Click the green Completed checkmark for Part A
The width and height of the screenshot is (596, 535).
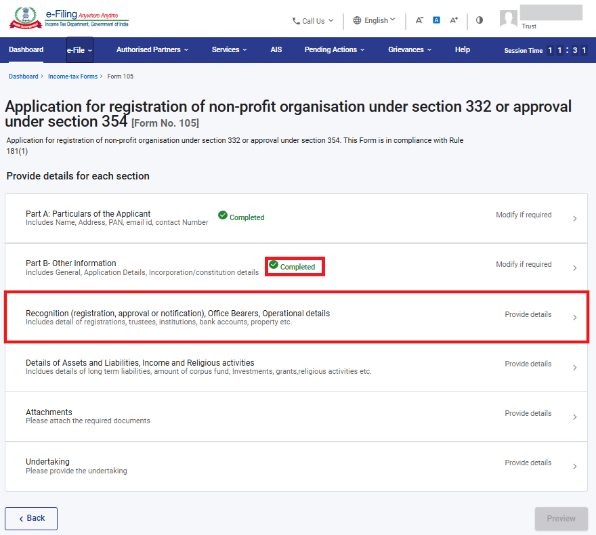(x=222, y=215)
